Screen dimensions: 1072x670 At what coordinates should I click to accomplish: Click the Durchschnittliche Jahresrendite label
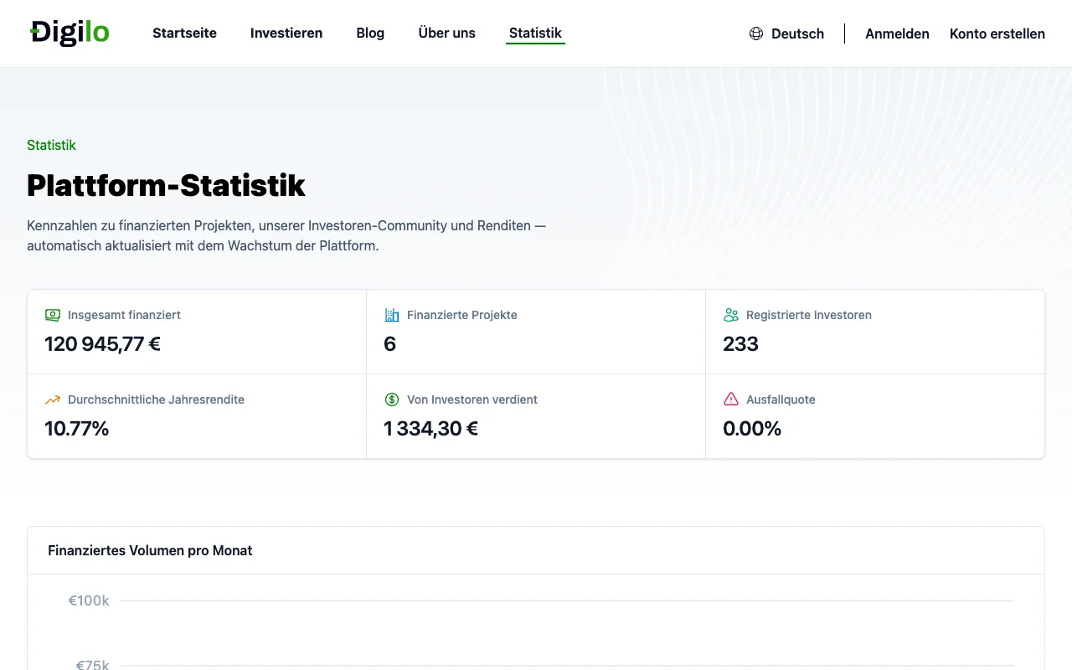[x=156, y=399]
